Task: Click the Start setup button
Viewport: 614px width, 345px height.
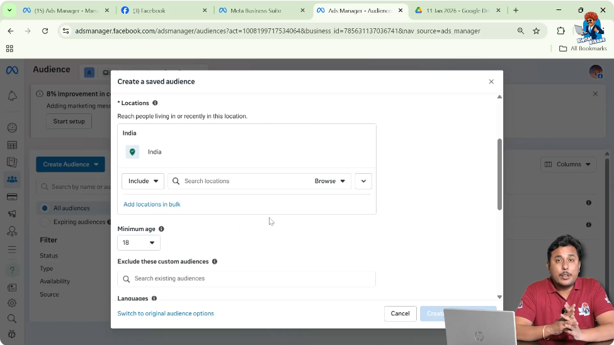Action: pos(69,121)
